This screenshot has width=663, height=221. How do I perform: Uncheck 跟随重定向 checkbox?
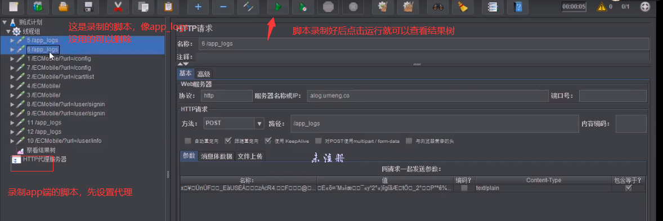coord(229,141)
